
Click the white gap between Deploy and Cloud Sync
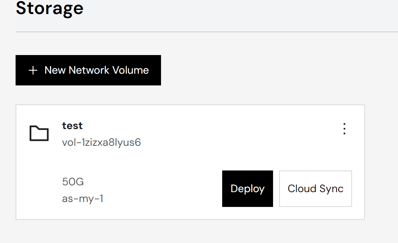click(x=276, y=189)
